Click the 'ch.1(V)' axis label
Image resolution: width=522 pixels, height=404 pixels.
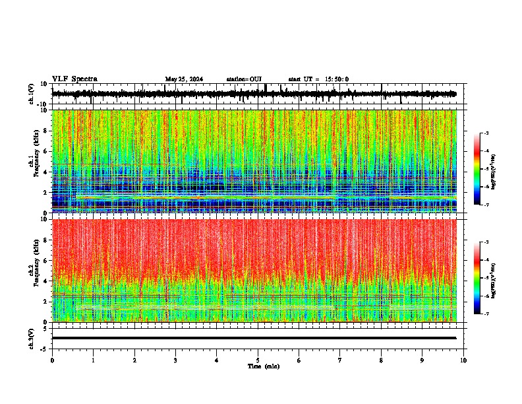32,94
